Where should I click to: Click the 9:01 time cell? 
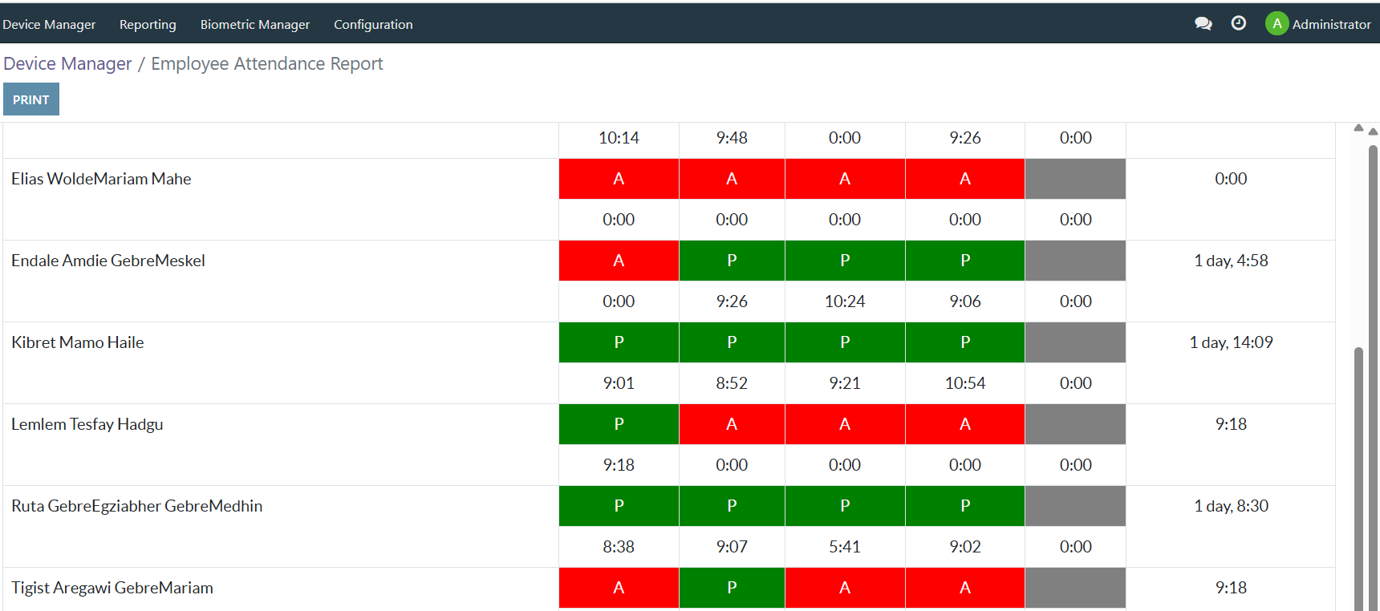click(x=619, y=383)
